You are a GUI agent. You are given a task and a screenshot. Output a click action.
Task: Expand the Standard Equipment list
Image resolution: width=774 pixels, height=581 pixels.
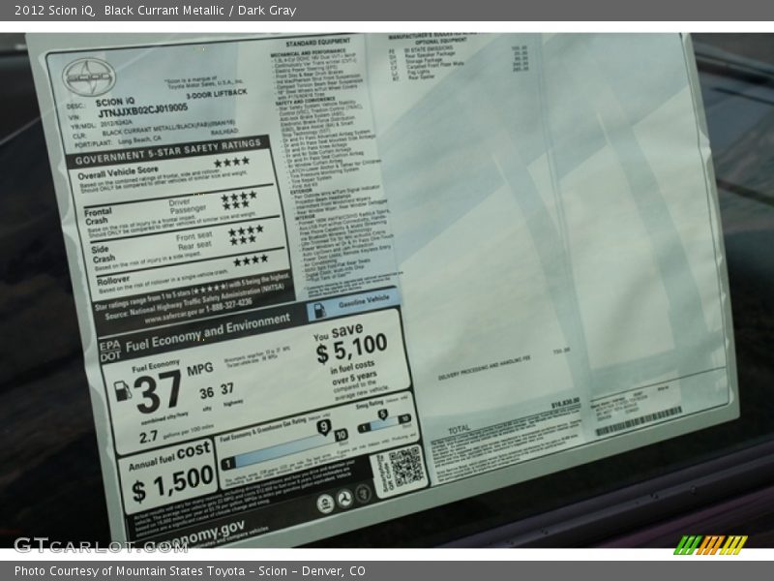click(318, 41)
